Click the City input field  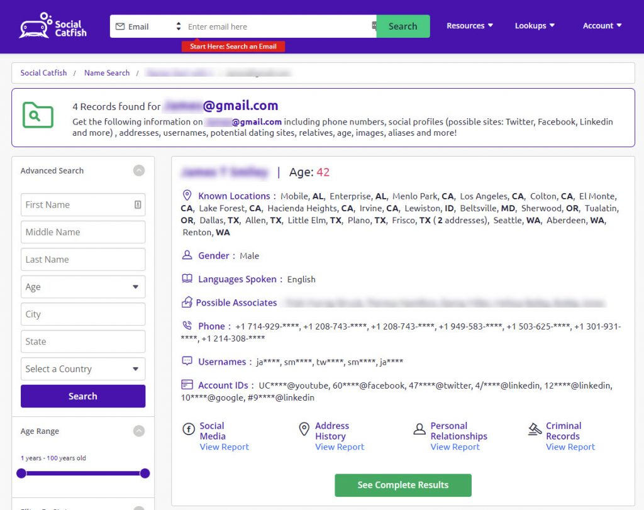click(83, 314)
